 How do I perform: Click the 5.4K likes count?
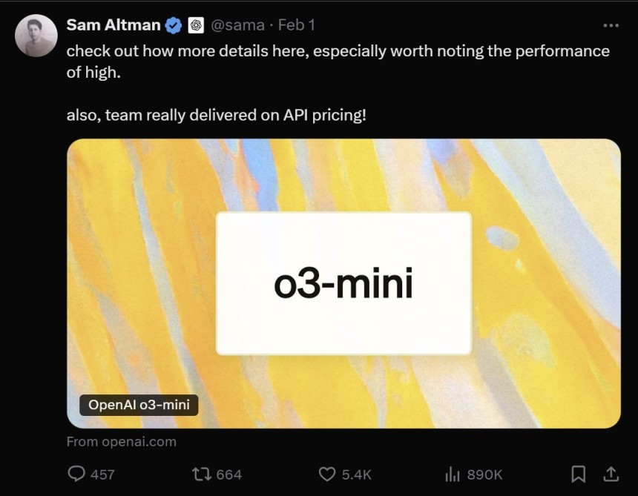(357, 474)
